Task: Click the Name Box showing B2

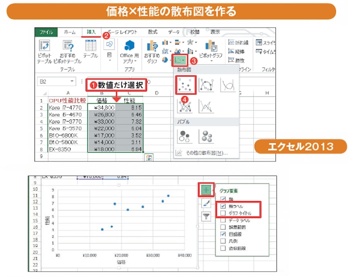Action: click(53, 81)
